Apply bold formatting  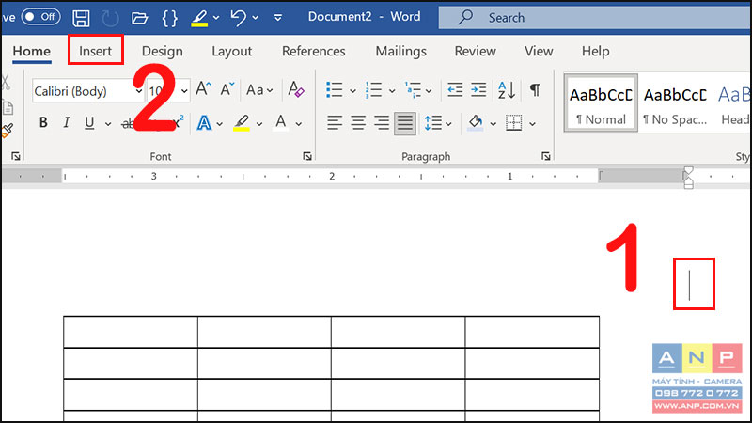43,123
